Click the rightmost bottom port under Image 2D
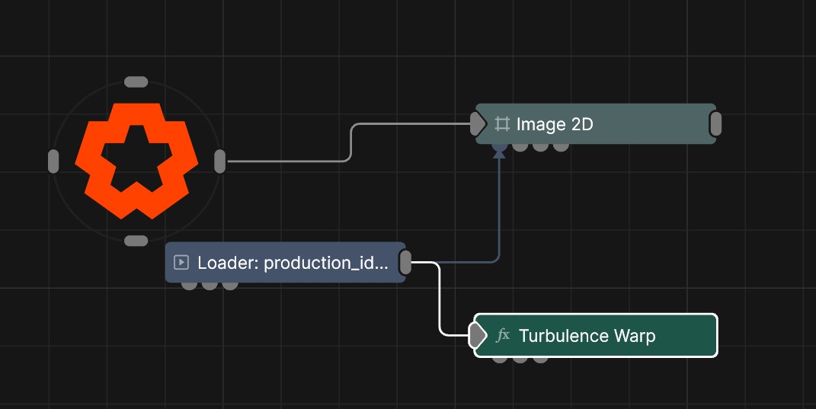 [x=561, y=146]
